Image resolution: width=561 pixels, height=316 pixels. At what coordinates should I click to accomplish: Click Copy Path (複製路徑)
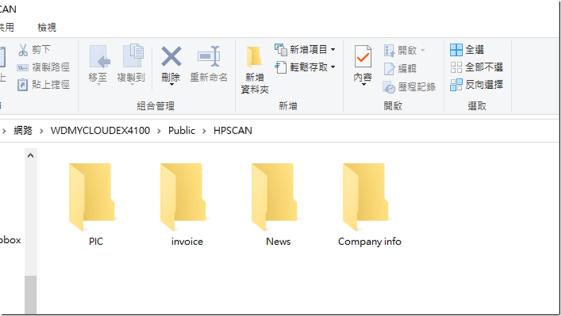(x=43, y=67)
